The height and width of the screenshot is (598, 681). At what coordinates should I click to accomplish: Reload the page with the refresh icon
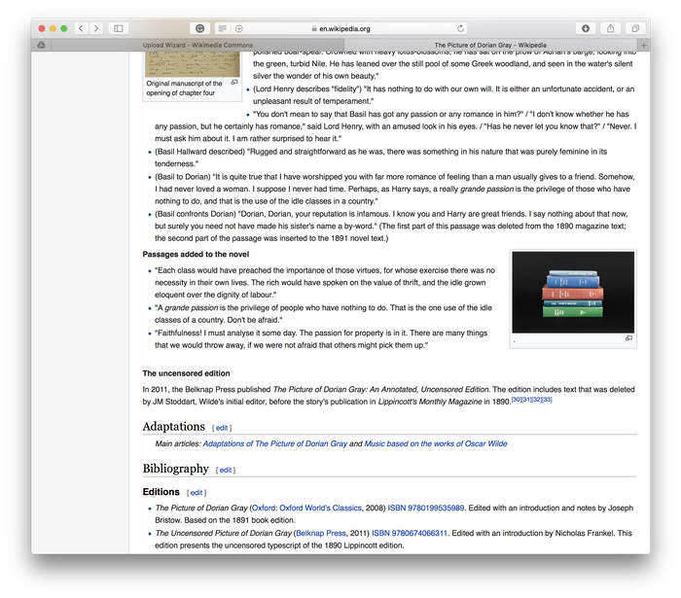(x=460, y=28)
